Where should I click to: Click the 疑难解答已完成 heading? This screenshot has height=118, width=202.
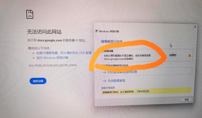coord(112,42)
